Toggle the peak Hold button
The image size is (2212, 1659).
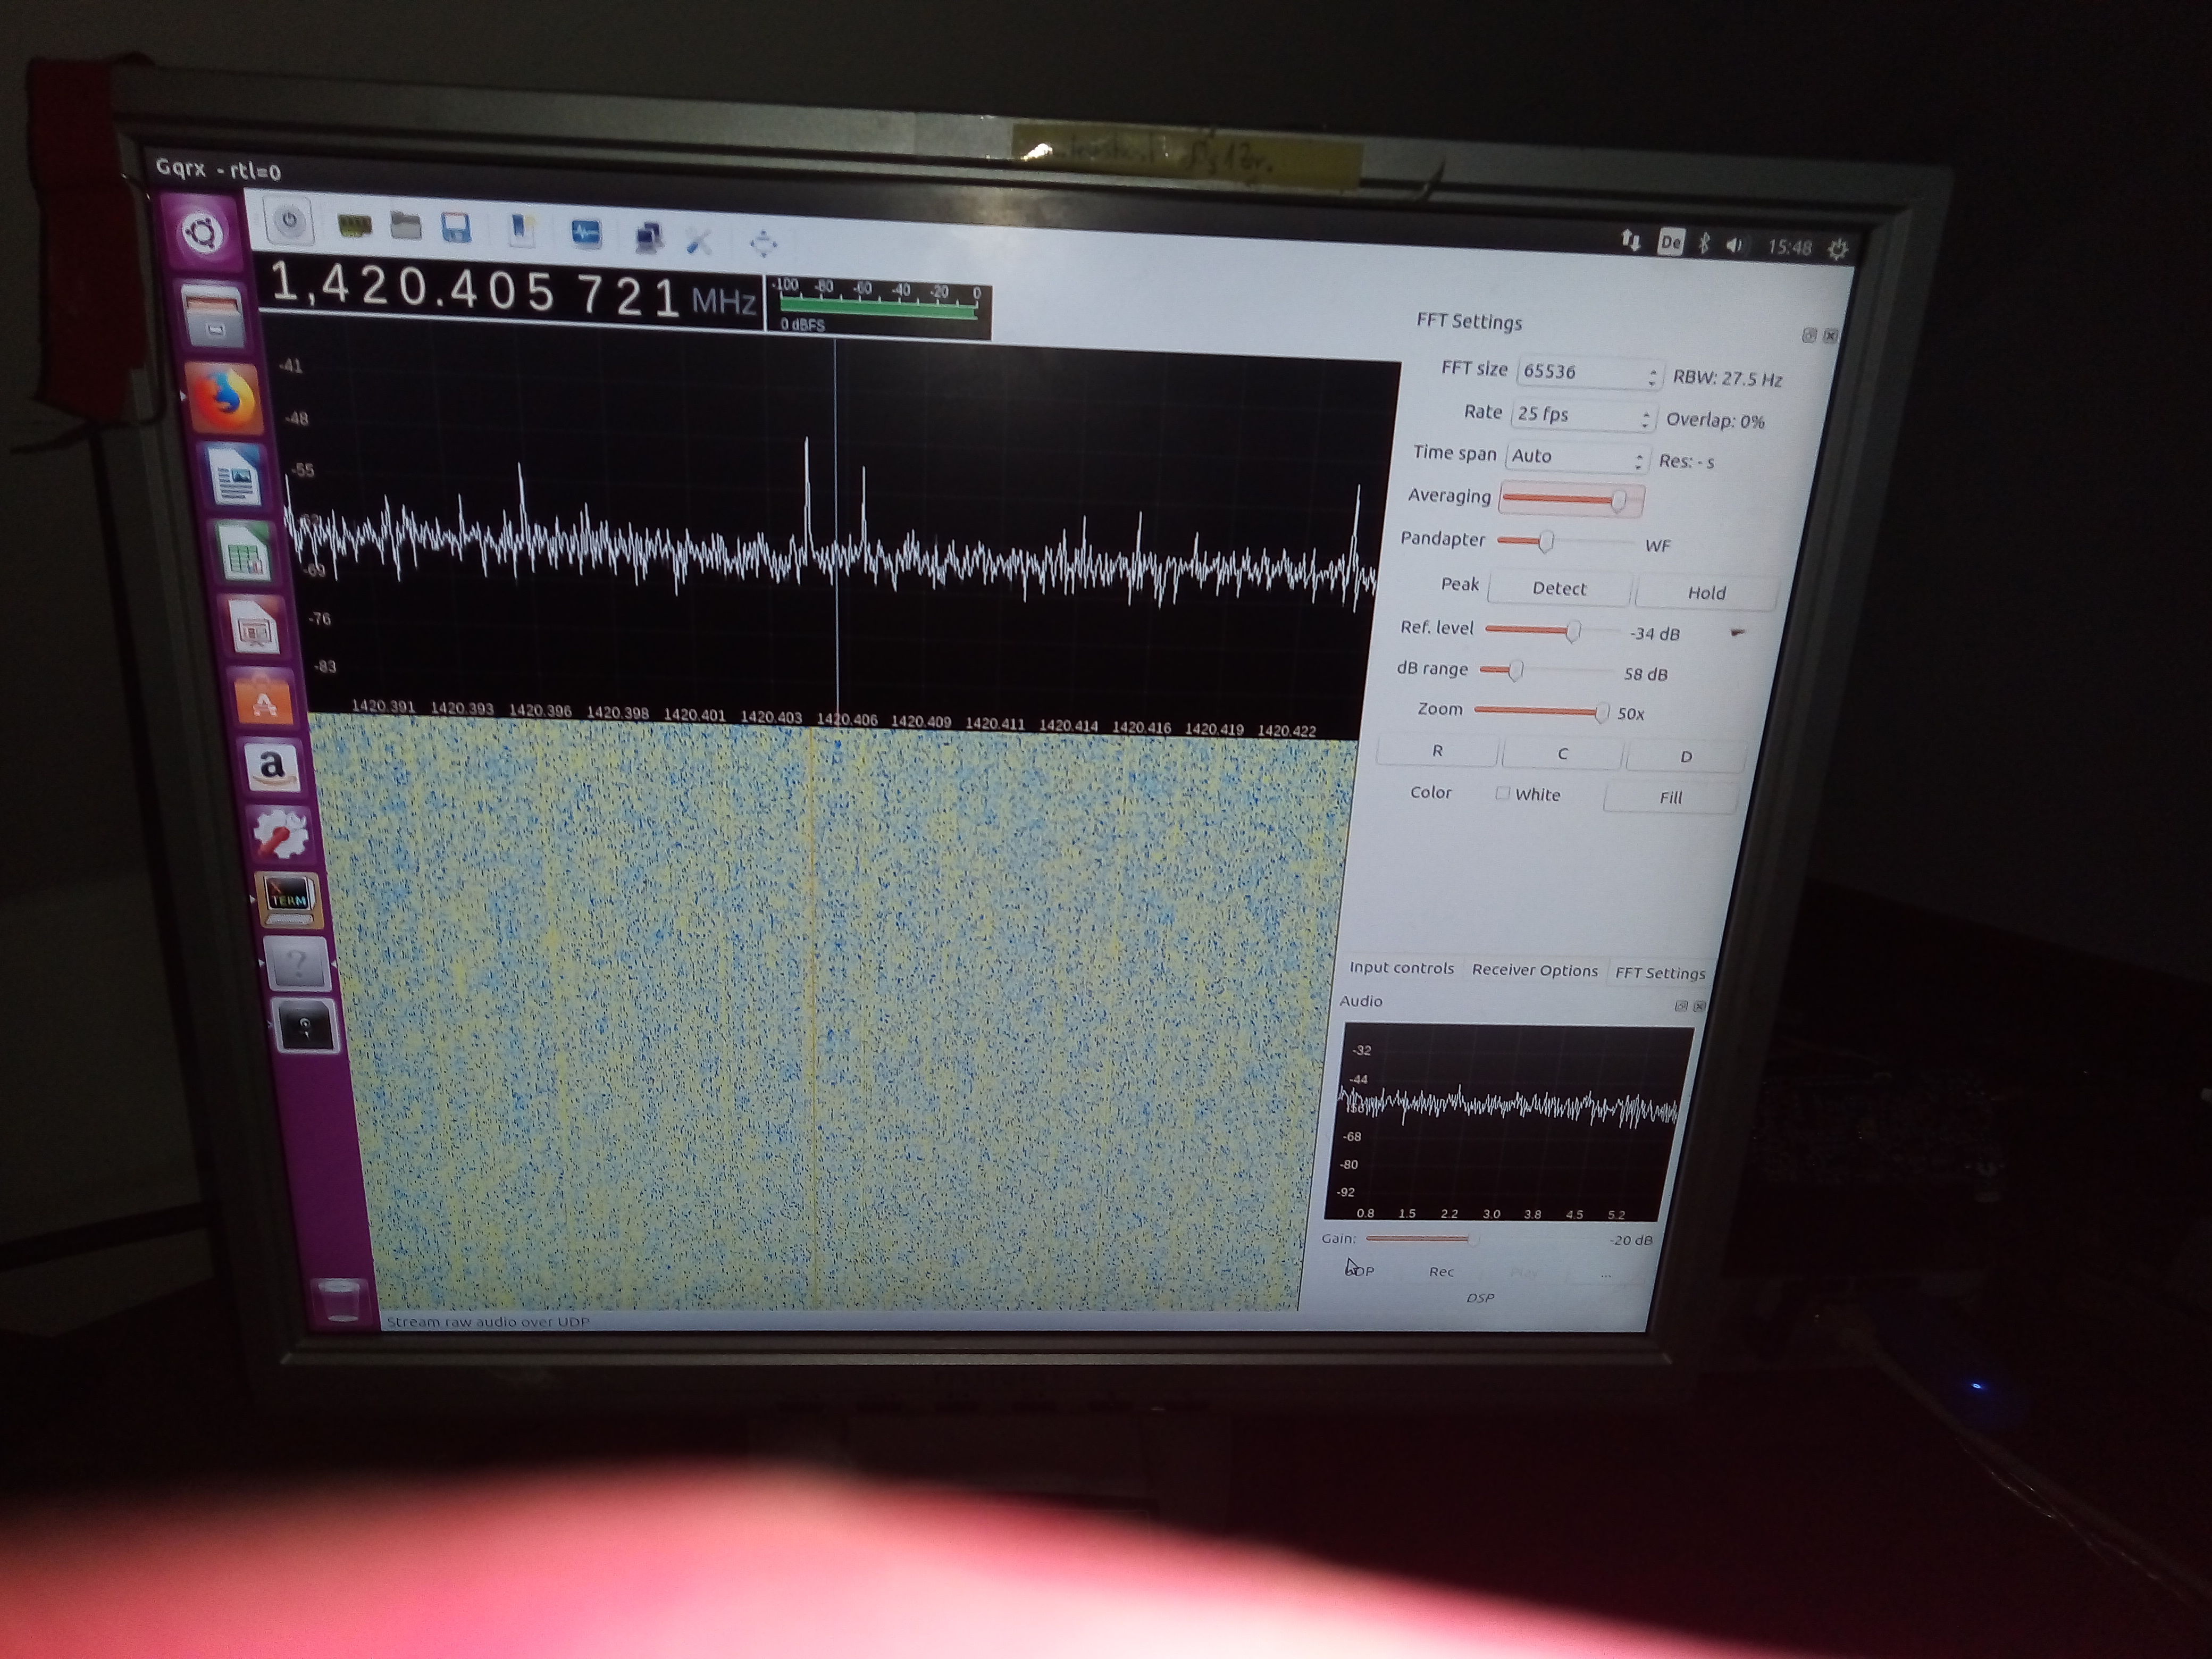tap(1706, 593)
